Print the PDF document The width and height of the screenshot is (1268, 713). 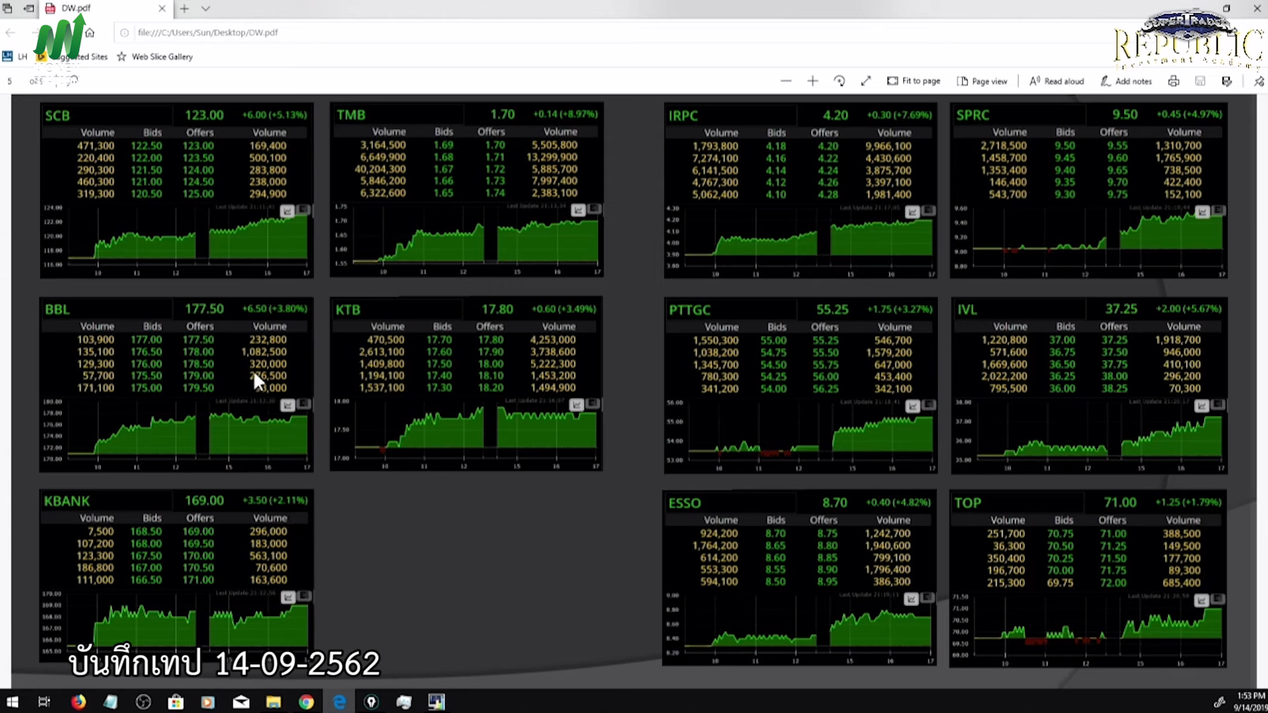1174,81
